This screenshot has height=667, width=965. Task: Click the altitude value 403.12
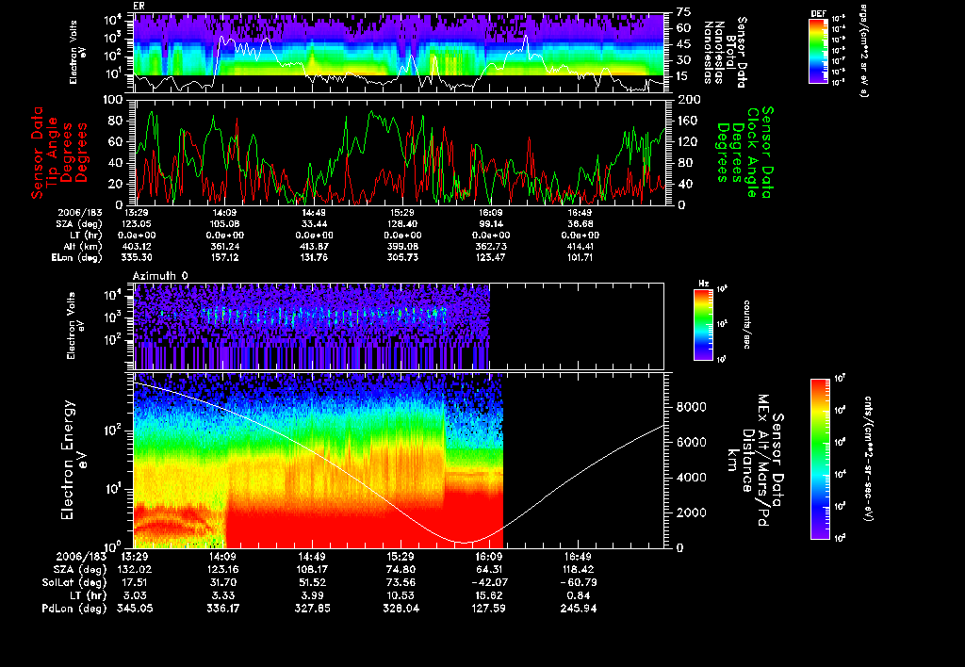point(137,246)
